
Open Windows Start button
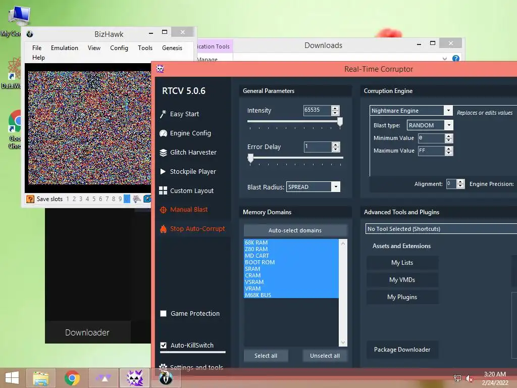tap(12, 378)
